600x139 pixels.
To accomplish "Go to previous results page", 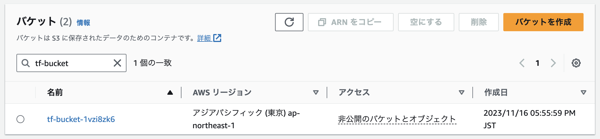I will [522, 63].
